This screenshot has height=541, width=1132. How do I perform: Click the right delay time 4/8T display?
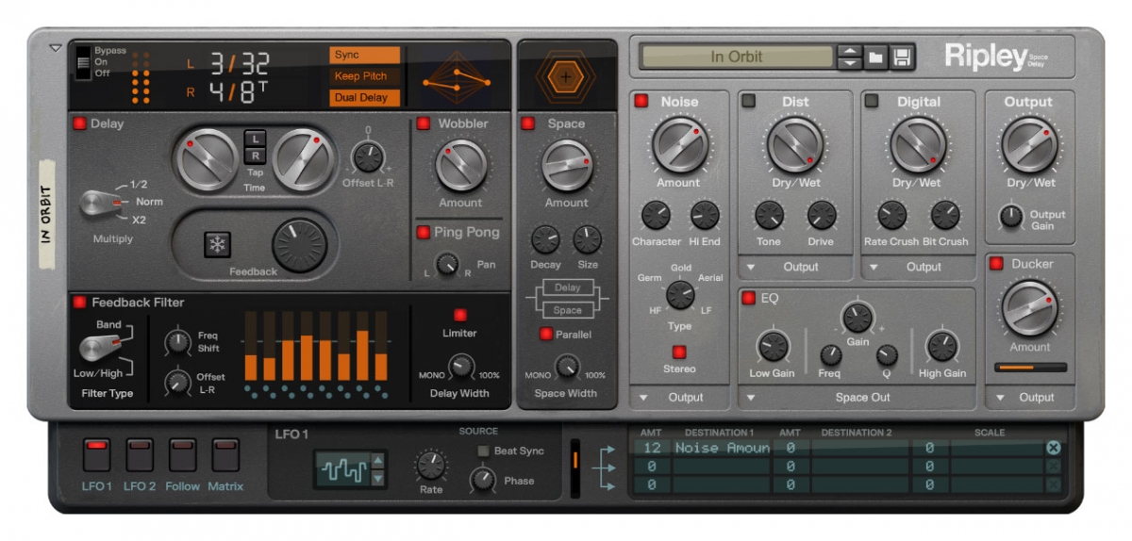click(240, 94)
